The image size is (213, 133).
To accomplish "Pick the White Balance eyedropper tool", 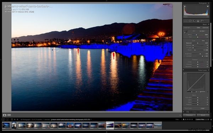I will [186, 32].
